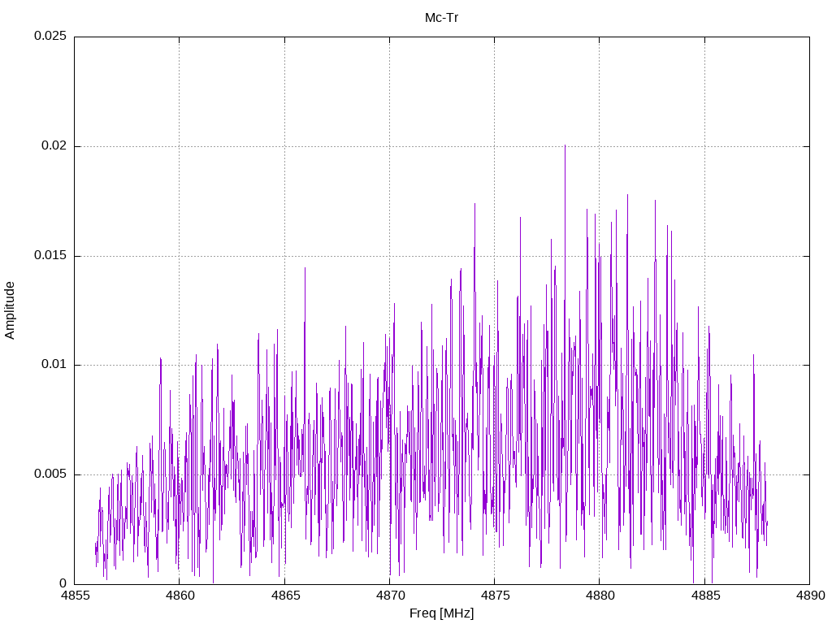
Task: Click the 'Freq [MHz]' x-axis label
Action: [x=441, y=613]
